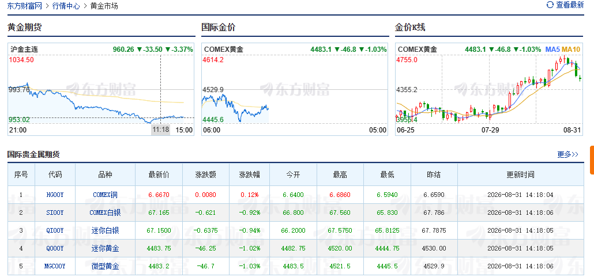Go to 行情中心 breadcrumb link
Image resolution: width=594 pixels, height=277 pixels.
coord(66,6)
